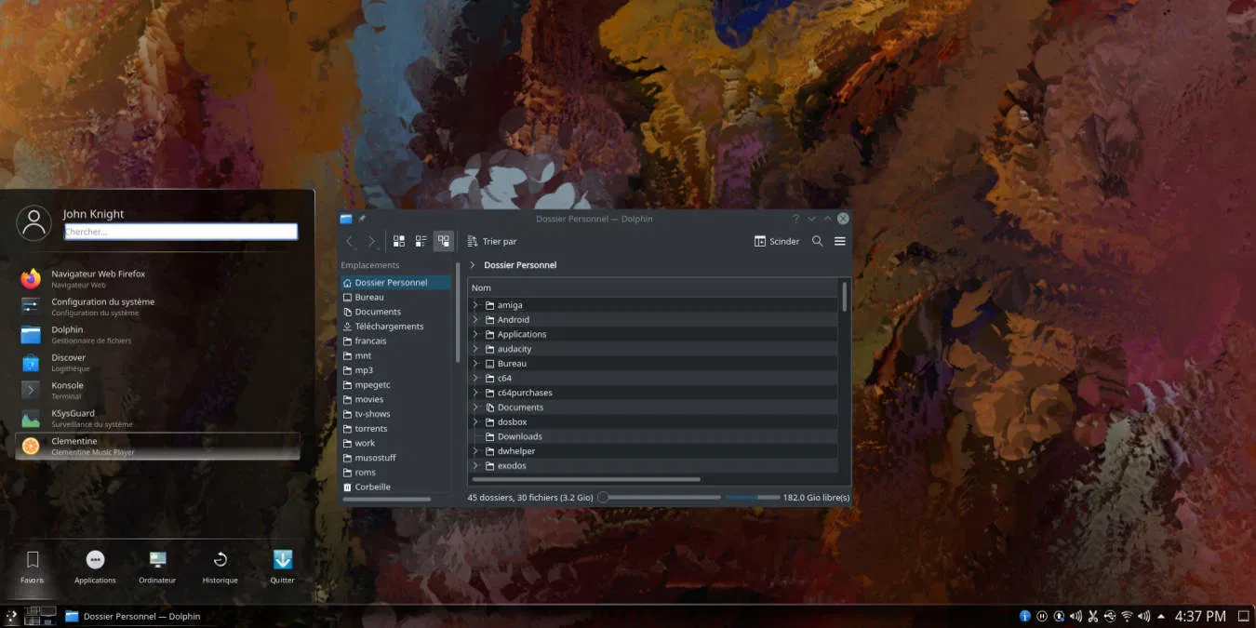The width and height of the screenshot is (1256, 628).
Task: Click the Wi-Fi icon in system tray
Action: 1127,616
